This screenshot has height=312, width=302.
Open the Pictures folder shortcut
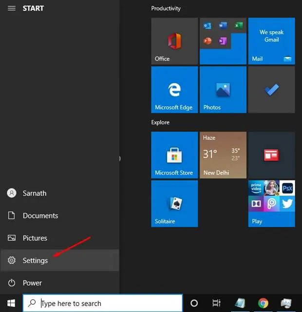(35, 238)
